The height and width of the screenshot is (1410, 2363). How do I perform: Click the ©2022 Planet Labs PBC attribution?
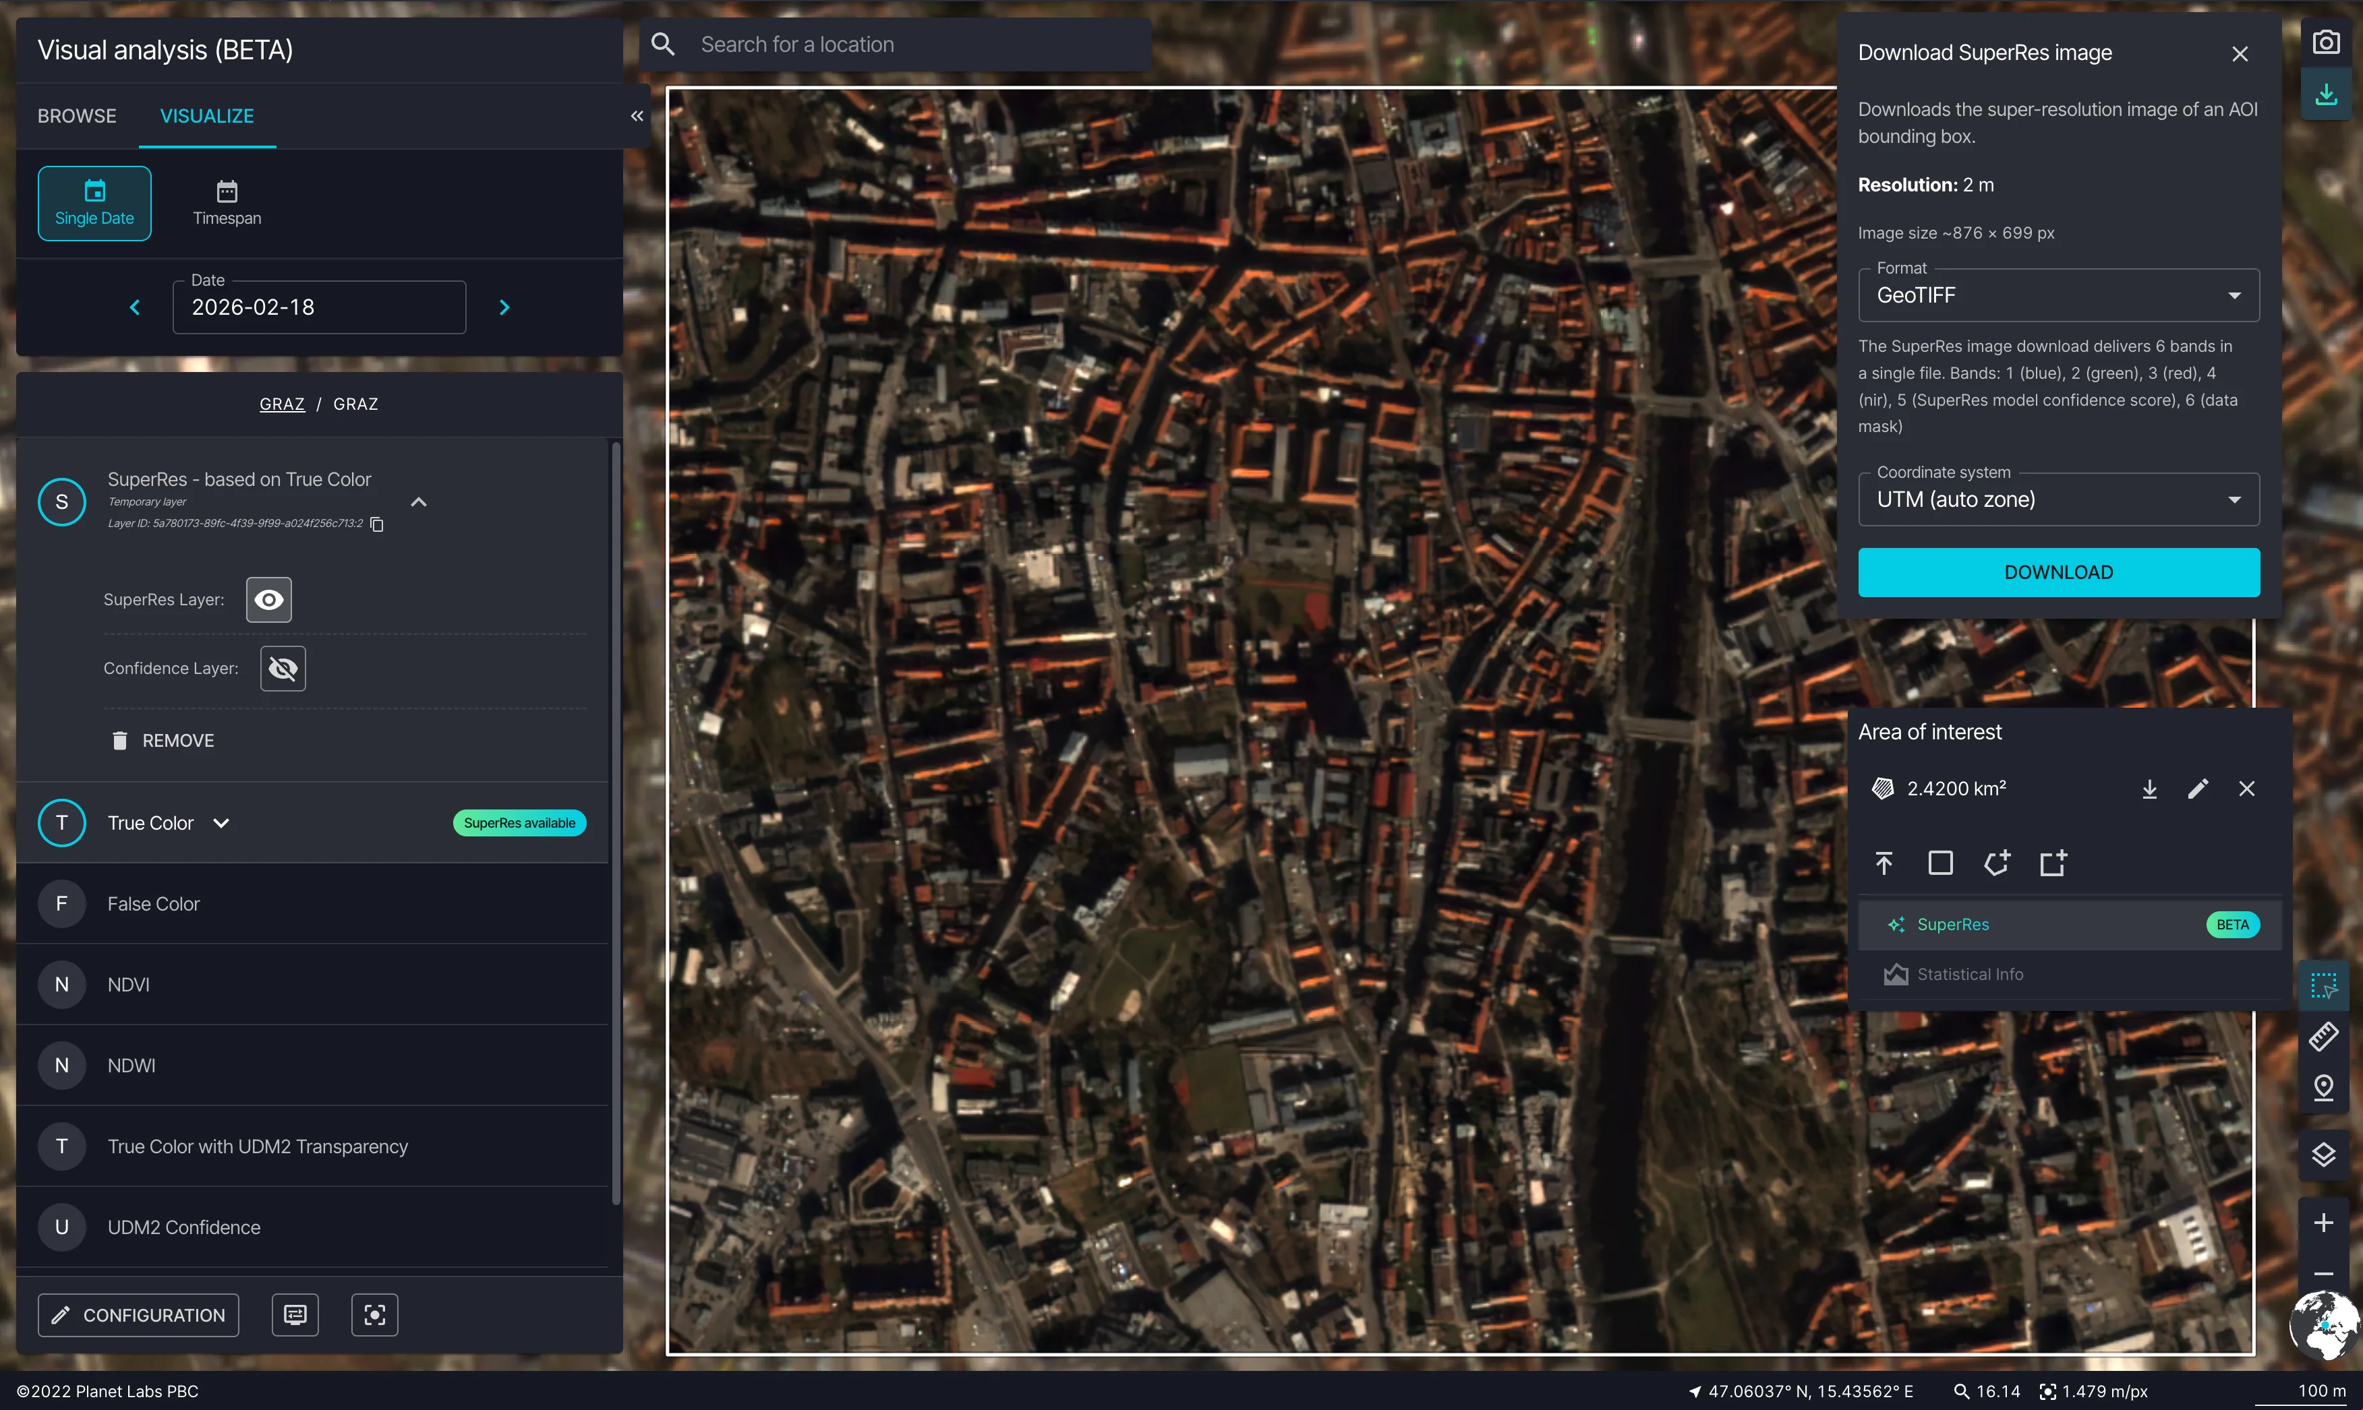pyautogui.click(x=107, y=1392)
